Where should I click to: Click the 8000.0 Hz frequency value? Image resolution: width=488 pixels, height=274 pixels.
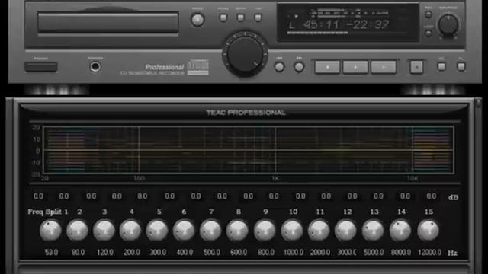401,252
